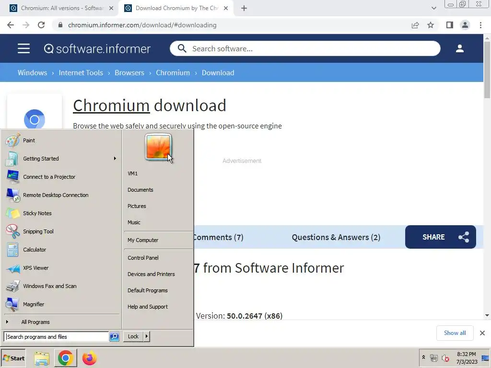Launch XPS Viewer

[35, 268]
